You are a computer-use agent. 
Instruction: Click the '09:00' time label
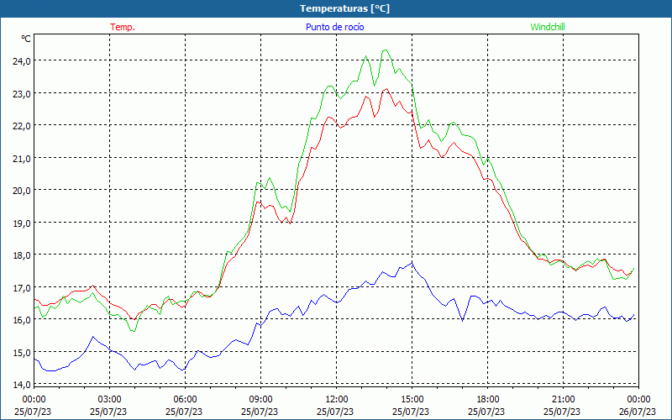click(261, 400)
